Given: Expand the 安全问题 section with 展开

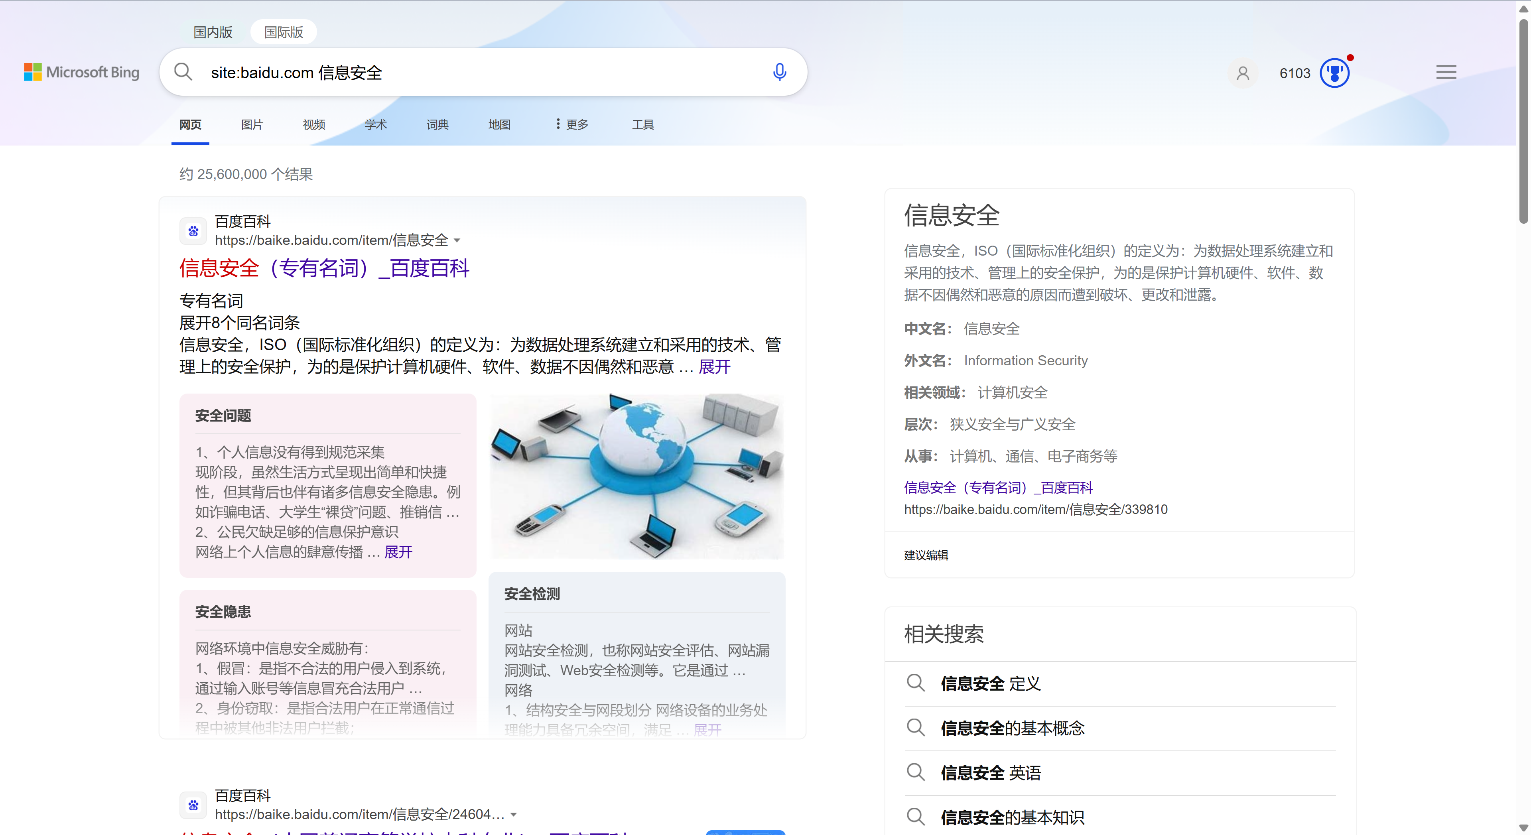Looking at the screenshot, I should 398,552.
